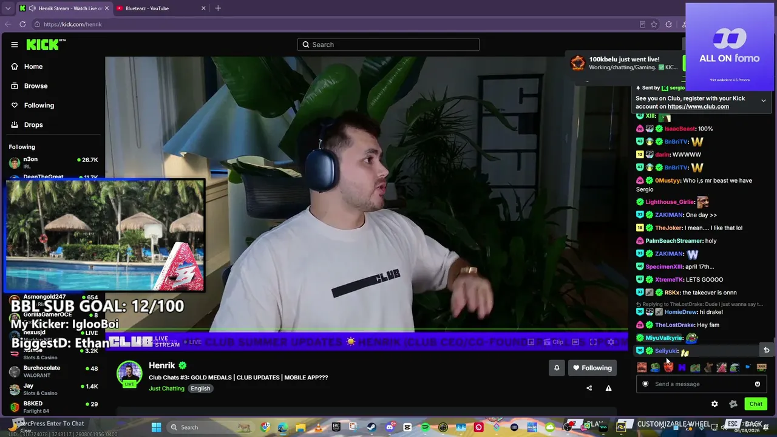Reply to Seliyuki's chat message
The image size is (777, 437).
point(766,350)
